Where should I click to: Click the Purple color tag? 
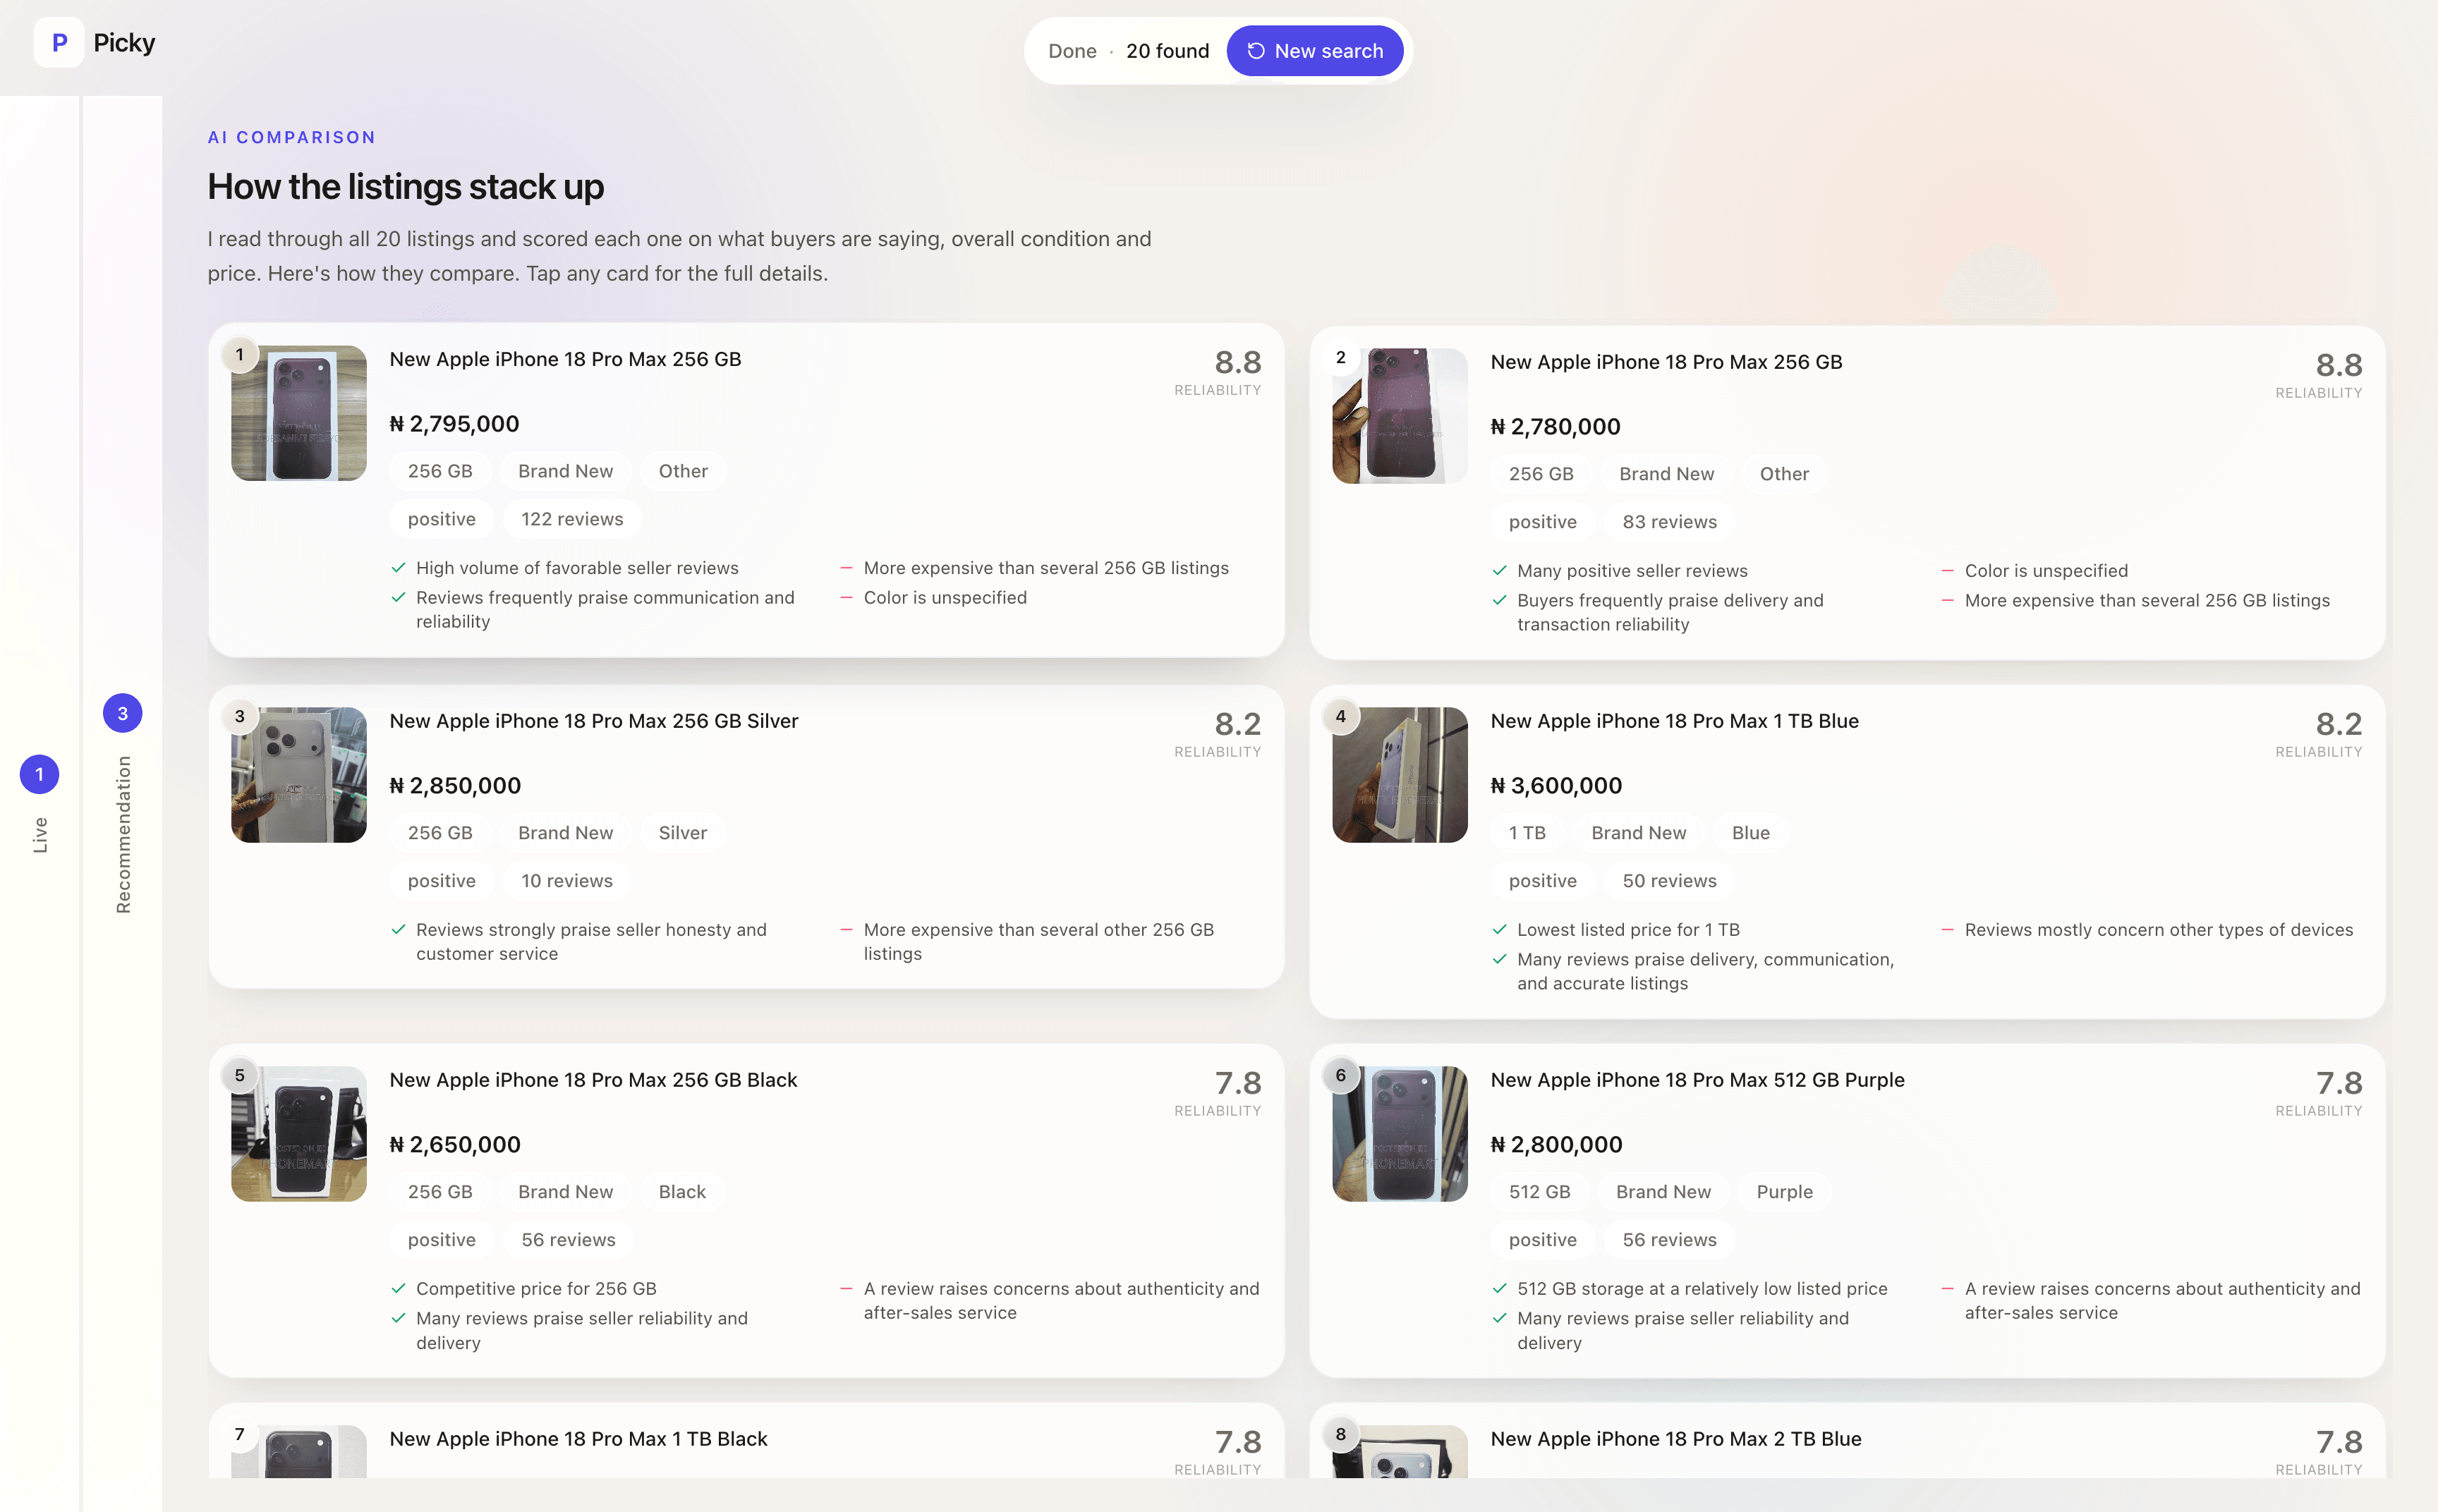click(1784, 1192)
